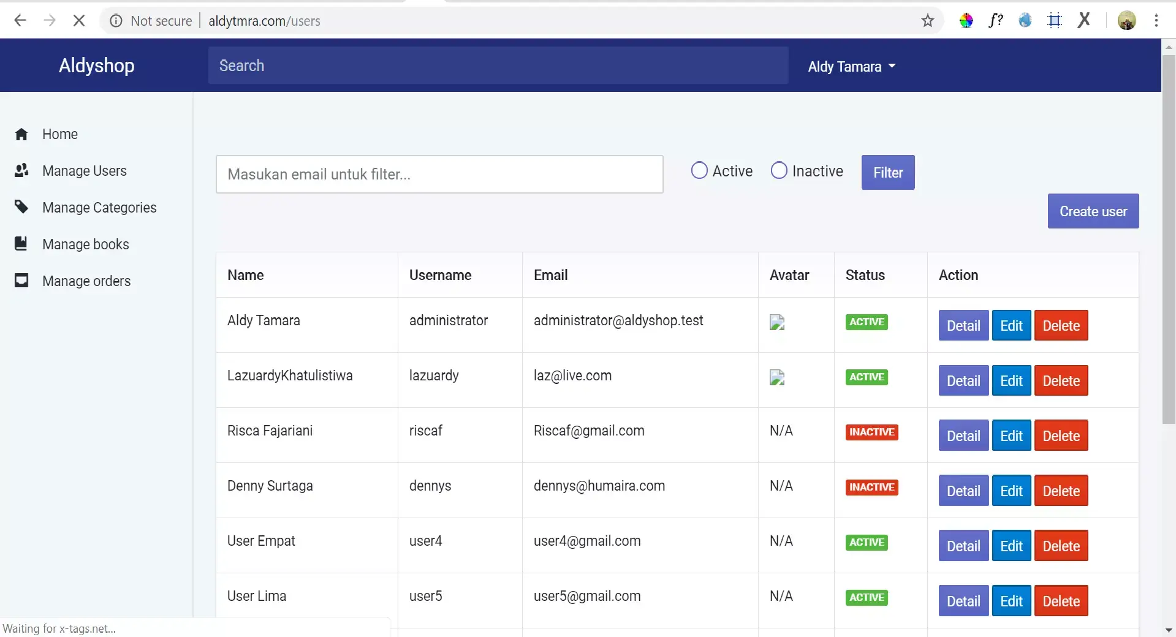1176x637 pixels.
Task: Click the INACTIVE badge for riscaf
Action: point(871,432)
